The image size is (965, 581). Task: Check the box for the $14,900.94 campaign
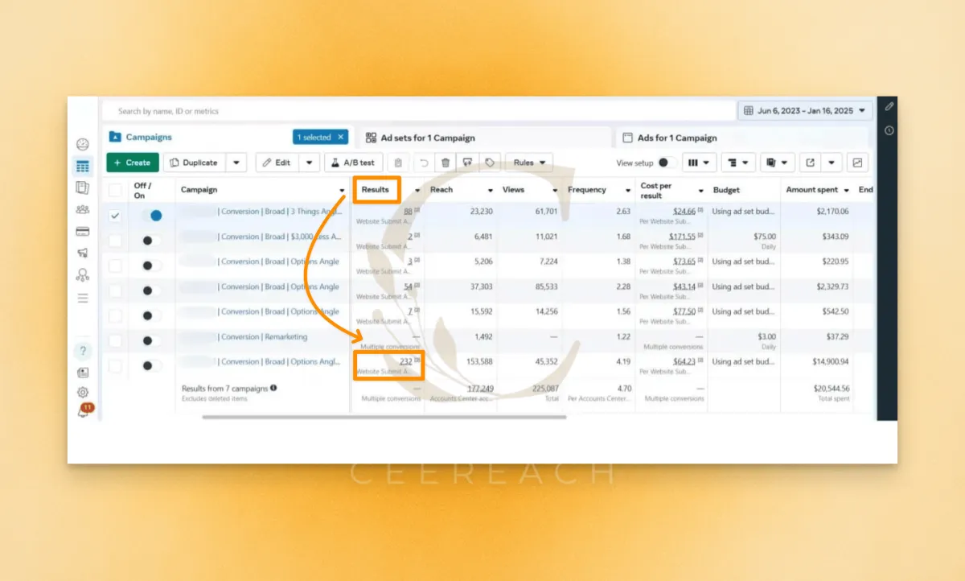pyautogui.click(x=115, y=365)
